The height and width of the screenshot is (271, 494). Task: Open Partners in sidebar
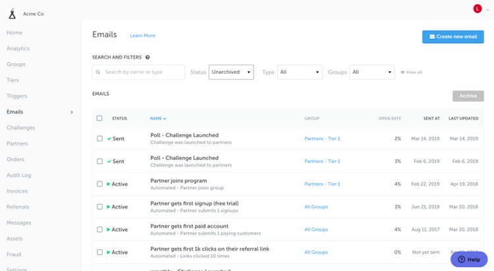click(x=17, y=143)
